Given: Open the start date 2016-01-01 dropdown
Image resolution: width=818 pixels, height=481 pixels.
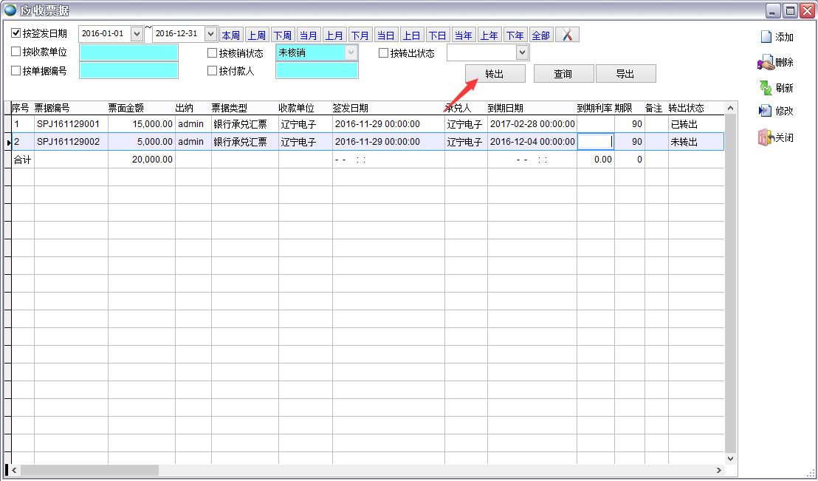Looking at the screenshot, I should point(137,34).
